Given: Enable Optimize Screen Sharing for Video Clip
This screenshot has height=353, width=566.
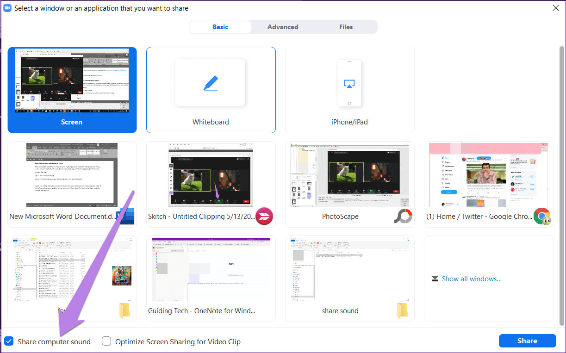Looking at the screenshot, I should tap(106, 341).
